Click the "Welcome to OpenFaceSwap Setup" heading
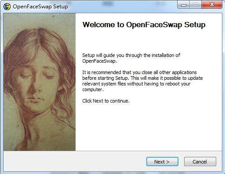Viewport: 225px width, 174px height. coord(144,25)
